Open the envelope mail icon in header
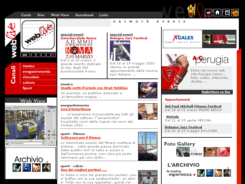The height and width of the screenshot is (184, 245). [x=226, y=13]
